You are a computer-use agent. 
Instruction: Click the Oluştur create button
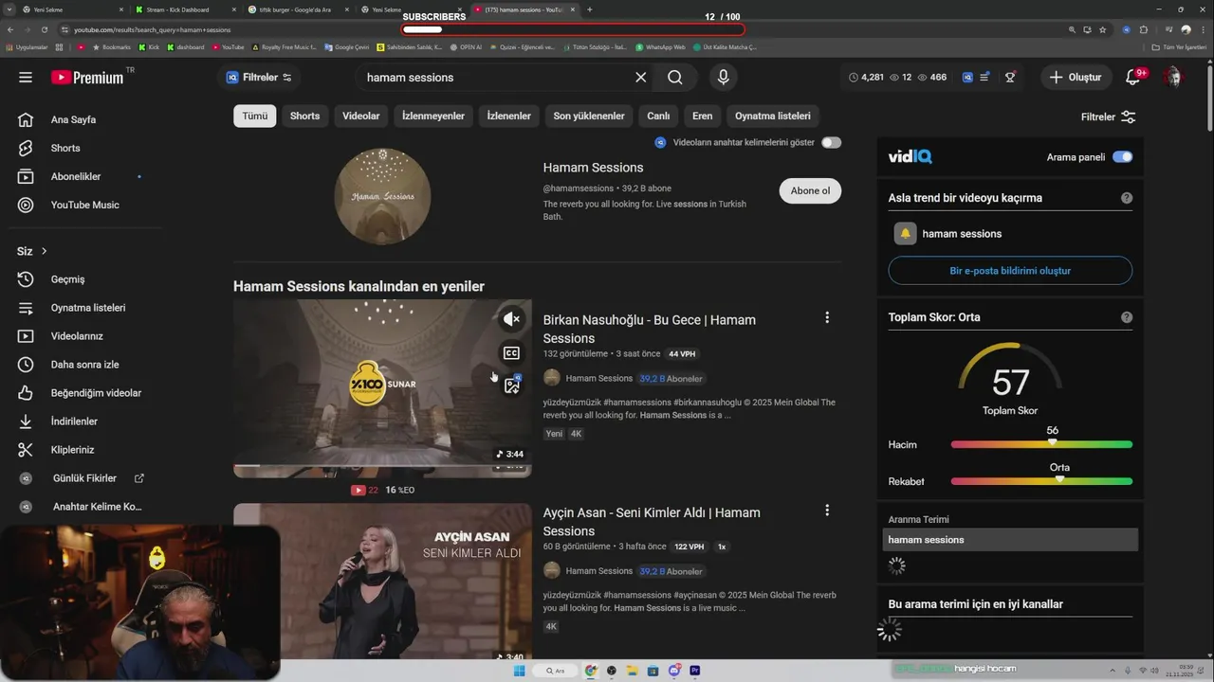click(1076, 78)
